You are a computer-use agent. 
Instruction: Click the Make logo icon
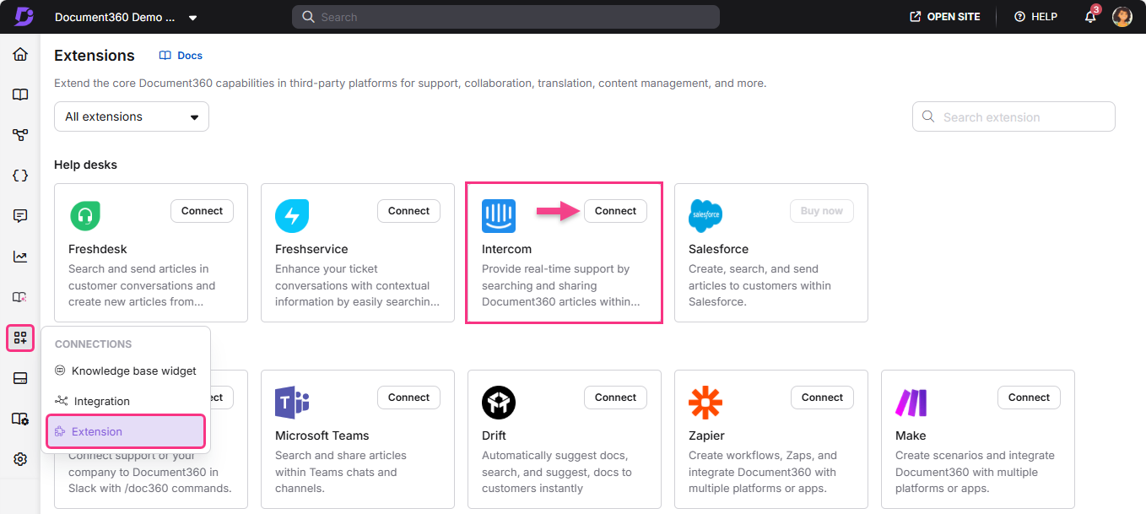coord(911,403)
